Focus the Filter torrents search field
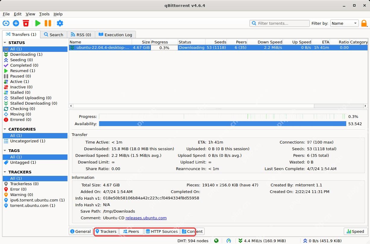Screen dimensions: 370x244 point(280,23)
